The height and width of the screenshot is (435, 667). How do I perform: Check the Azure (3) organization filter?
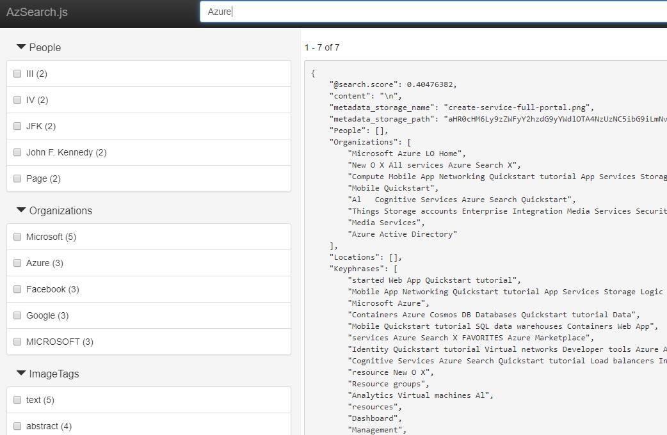(17, 263)
